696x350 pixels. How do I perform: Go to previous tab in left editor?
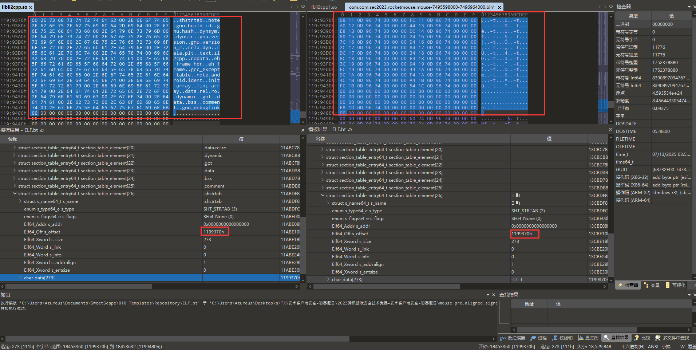pos(292,7)
